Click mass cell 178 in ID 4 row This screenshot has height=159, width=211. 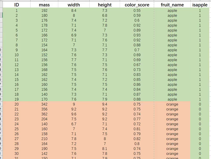click(44, 25)
